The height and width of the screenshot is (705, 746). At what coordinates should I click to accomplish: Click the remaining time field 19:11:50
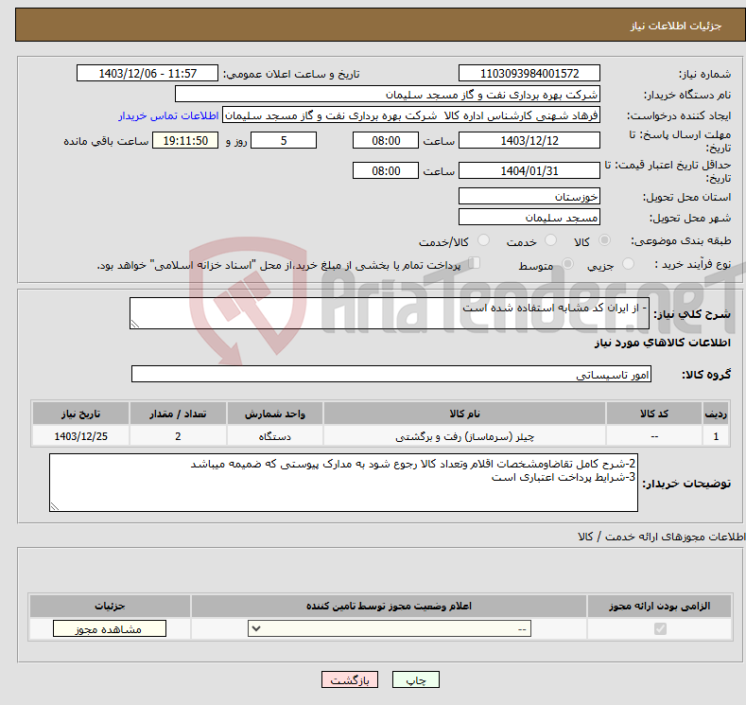pyautogui.click(x=185, y=140)
